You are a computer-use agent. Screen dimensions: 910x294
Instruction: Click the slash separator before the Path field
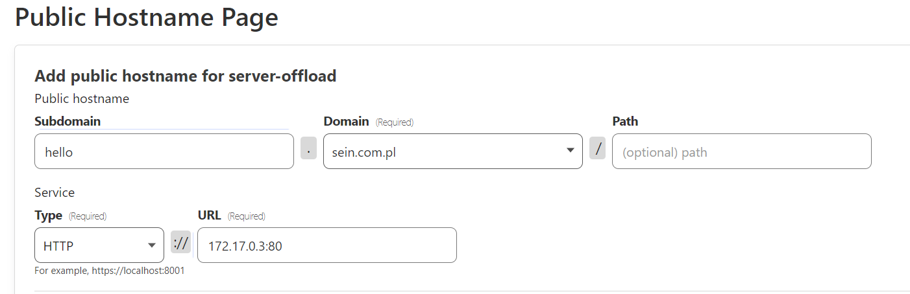pos(597,149)
